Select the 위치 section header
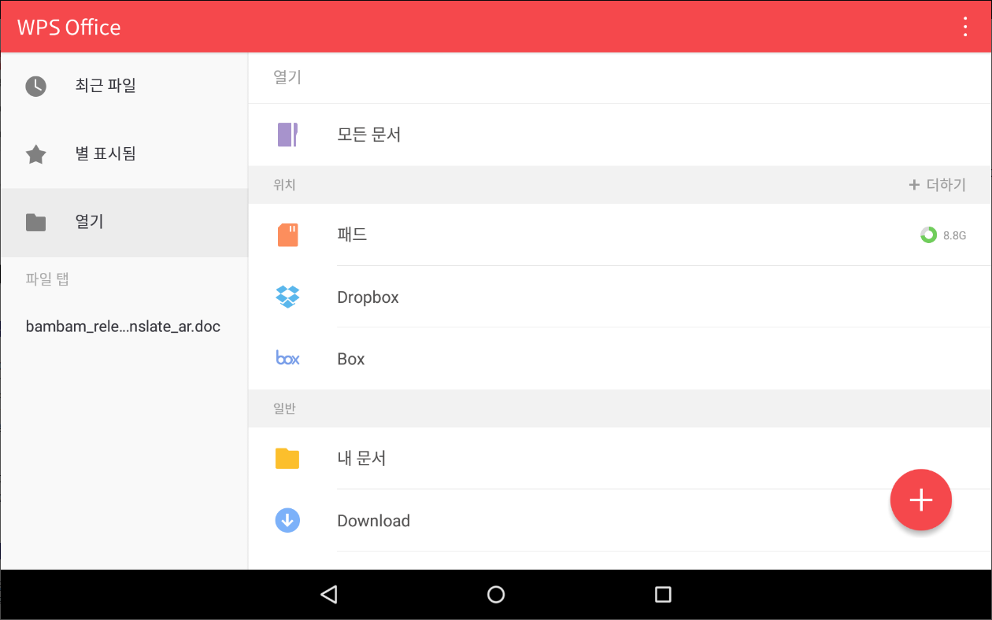The image size is (992, 620). click(x=284, y=184)
